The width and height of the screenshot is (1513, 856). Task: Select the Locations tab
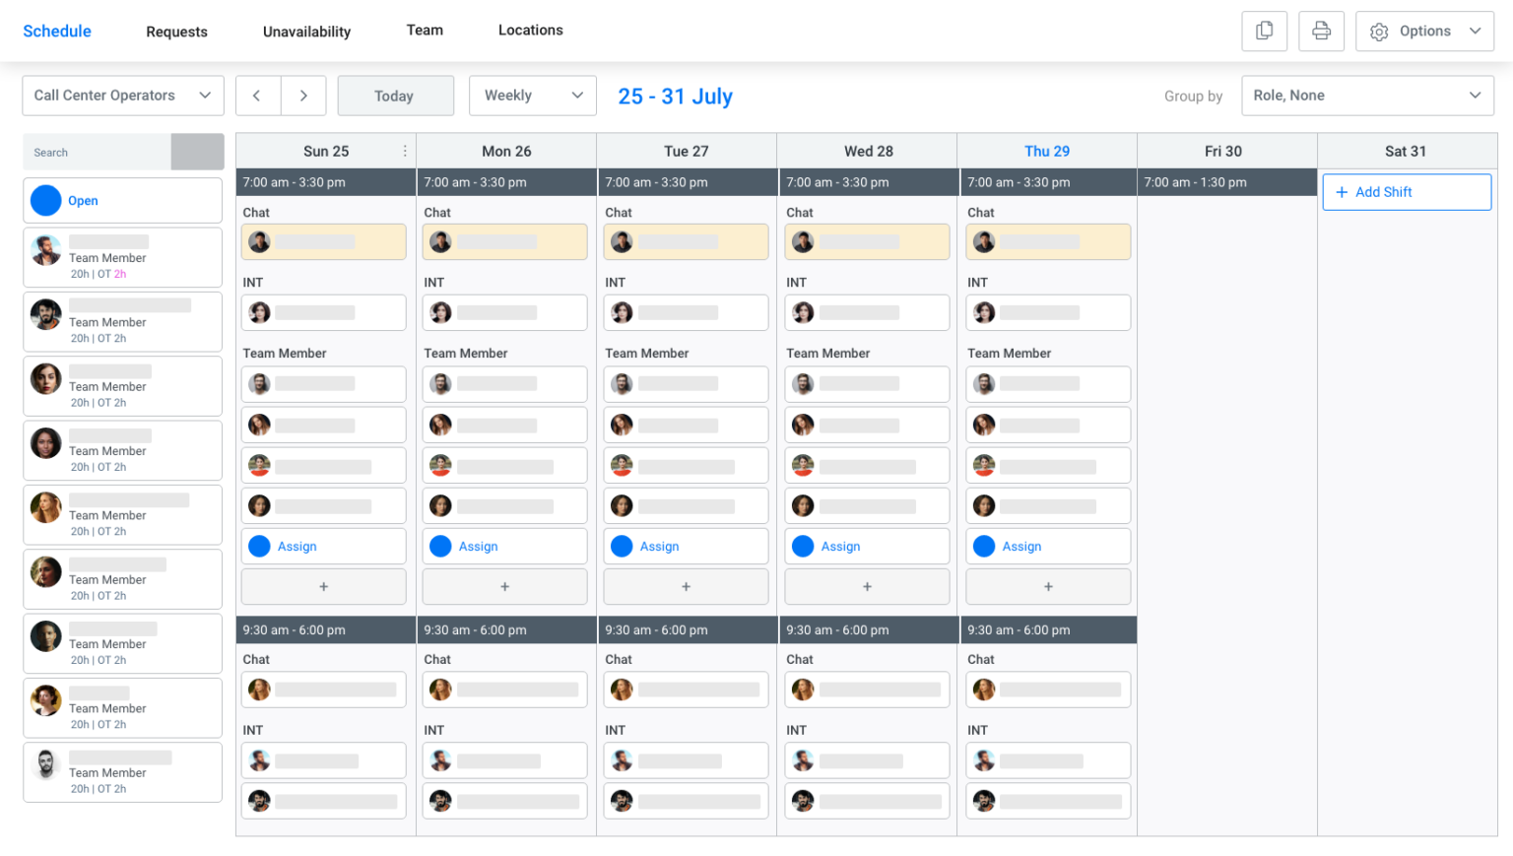pos(530,31)
